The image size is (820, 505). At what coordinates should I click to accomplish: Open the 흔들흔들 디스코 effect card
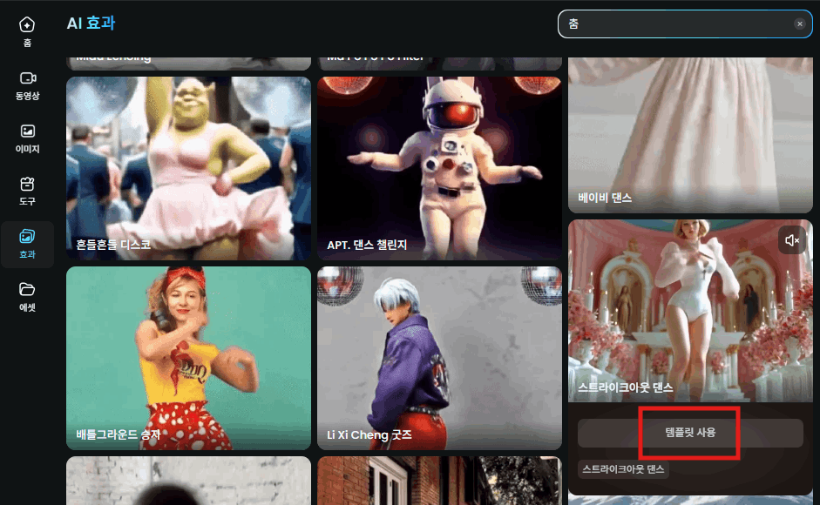point(189,168)
